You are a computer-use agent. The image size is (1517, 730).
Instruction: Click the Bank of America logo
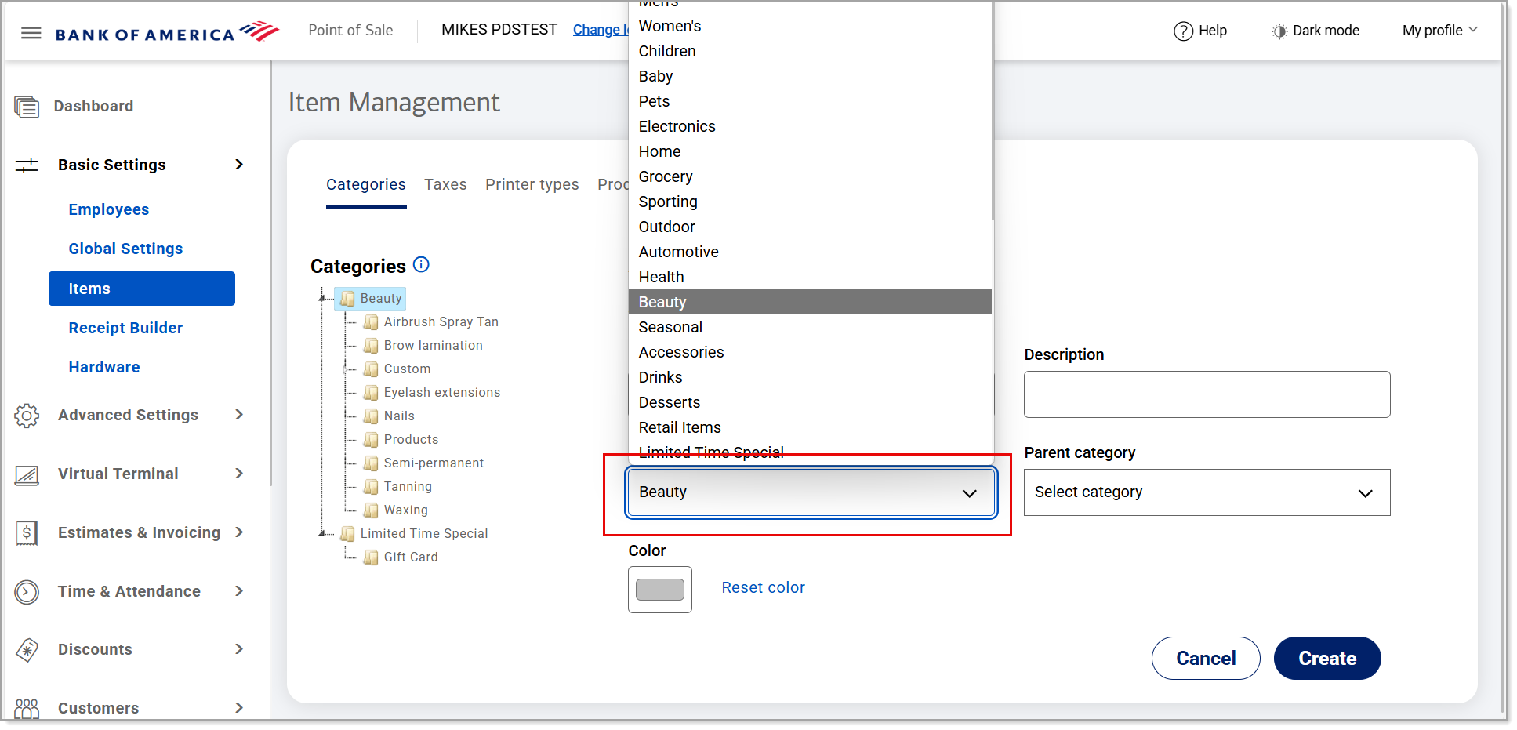167,33
